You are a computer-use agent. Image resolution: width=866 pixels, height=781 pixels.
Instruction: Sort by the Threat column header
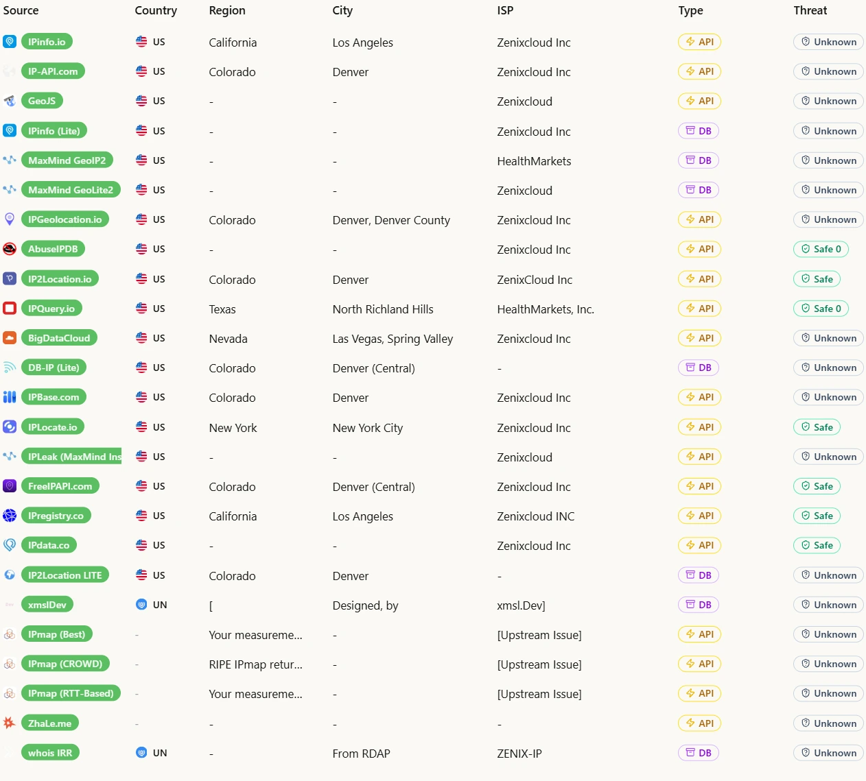coord(810,10)
